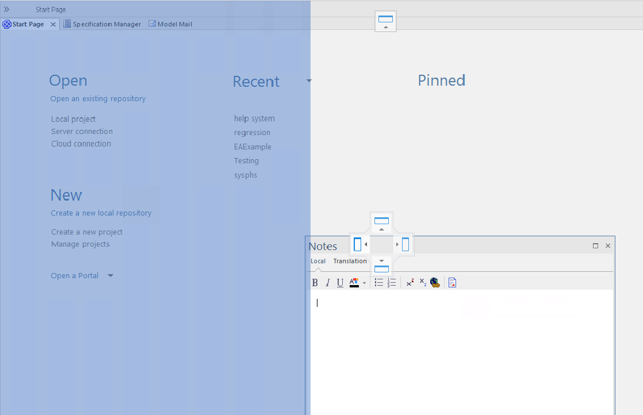Select the Local tab in the Notes window
643x415 pixels.
tap(318, 260)
